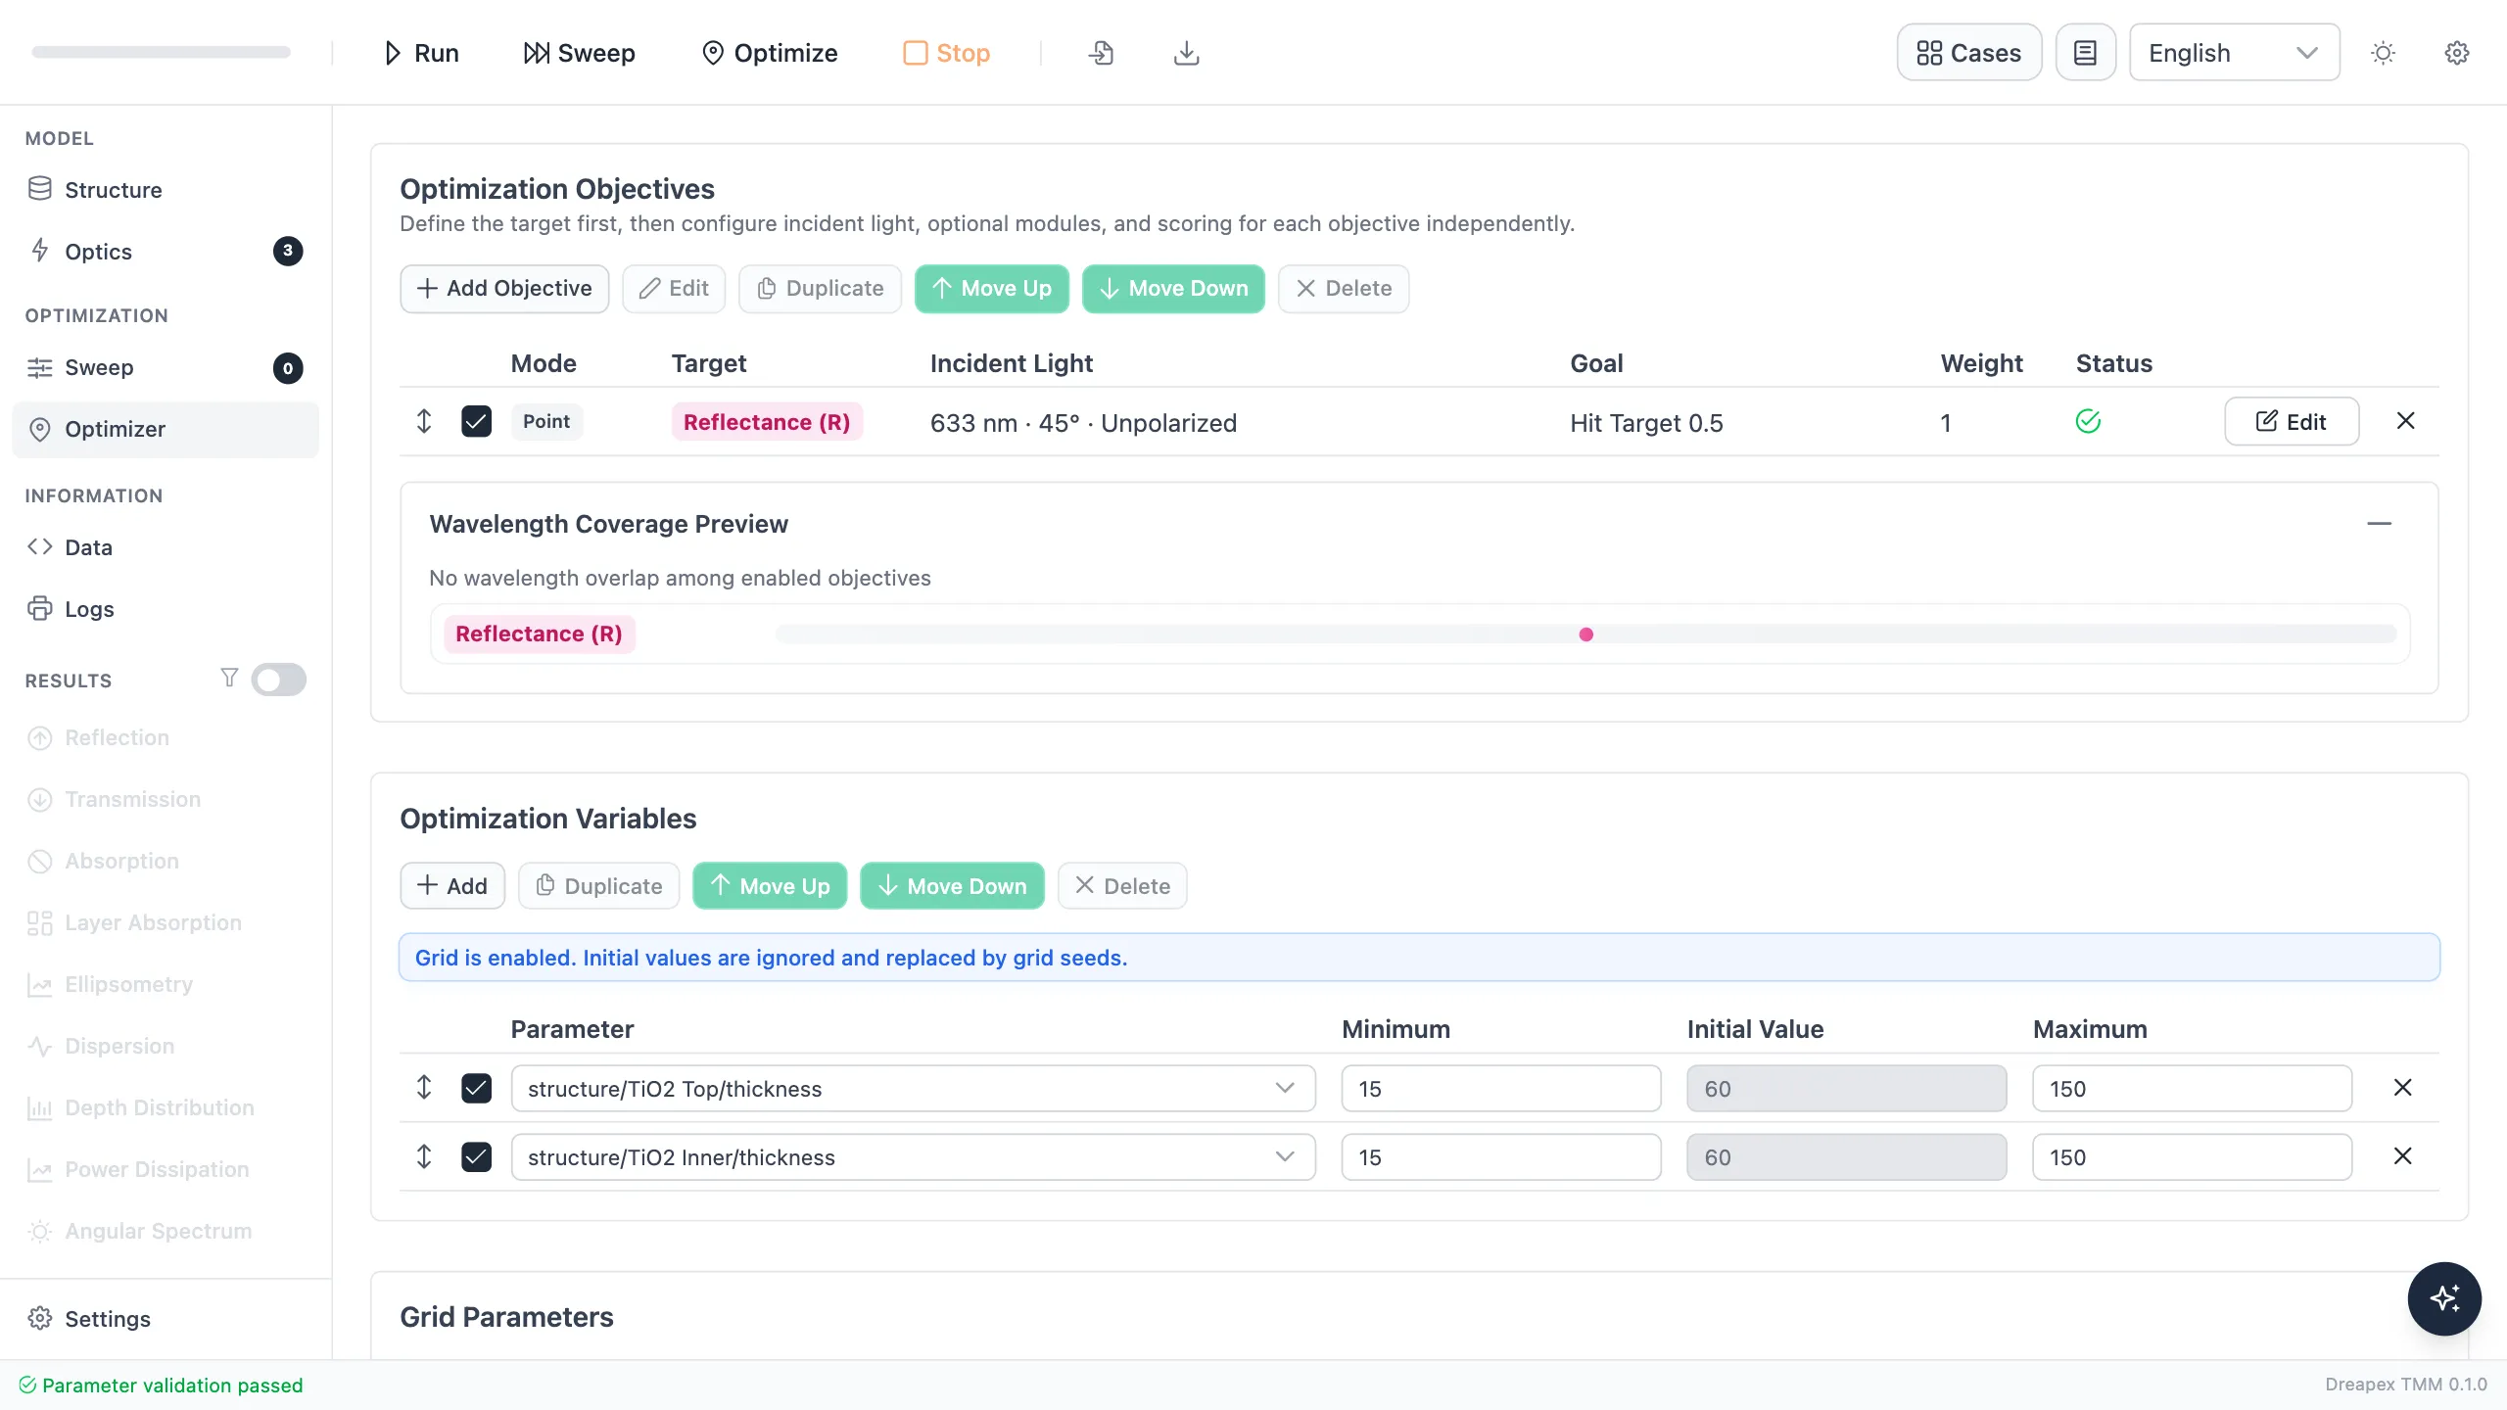
Task: Edit the Reflectance objective row
Action: 2292,422
